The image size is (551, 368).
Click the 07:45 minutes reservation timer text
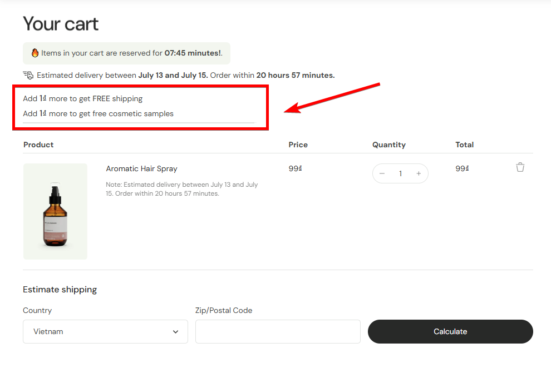coord(193,53)
